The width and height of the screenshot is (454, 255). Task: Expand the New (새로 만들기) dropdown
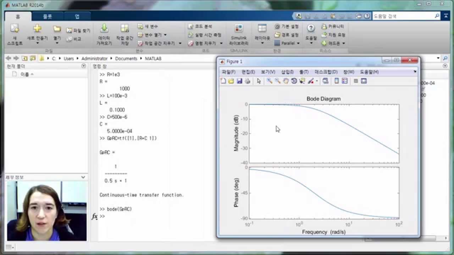tap(37, 43)
